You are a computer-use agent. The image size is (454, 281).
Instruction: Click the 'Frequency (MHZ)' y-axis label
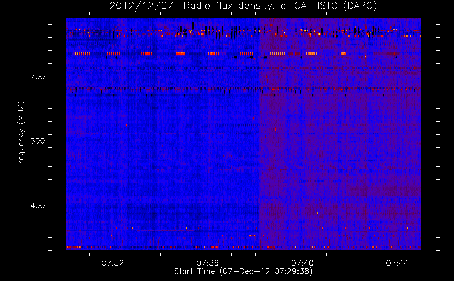(21, 135)
